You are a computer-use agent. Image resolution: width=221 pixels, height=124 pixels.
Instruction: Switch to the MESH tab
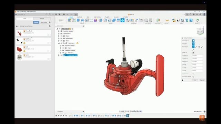coord(88,17)
